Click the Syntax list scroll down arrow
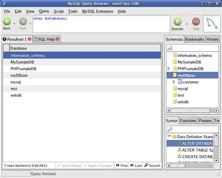This screenshot has height=178, width=222. click(216, 160)
